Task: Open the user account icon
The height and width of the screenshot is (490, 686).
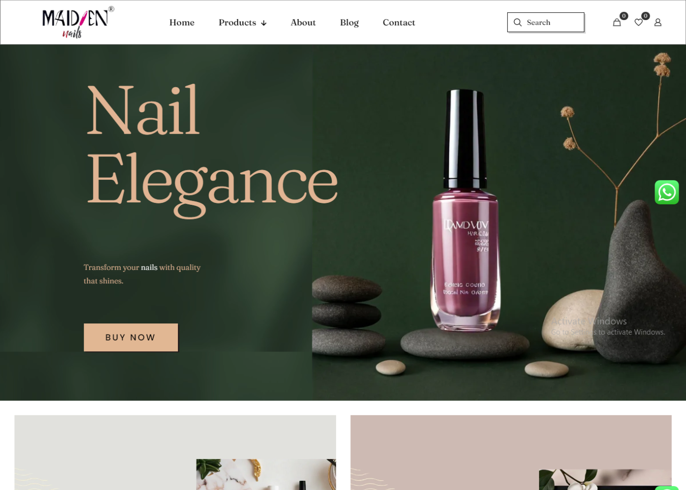Action: [x=658, y=23]
